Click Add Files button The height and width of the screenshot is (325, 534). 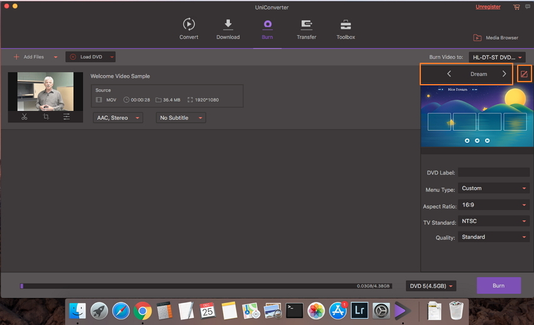coord(29,56)
